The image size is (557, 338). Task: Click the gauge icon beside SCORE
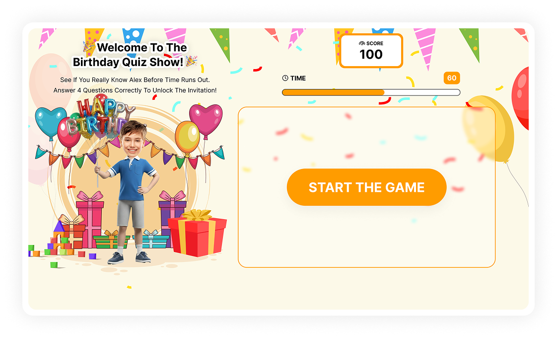[361, 43]
